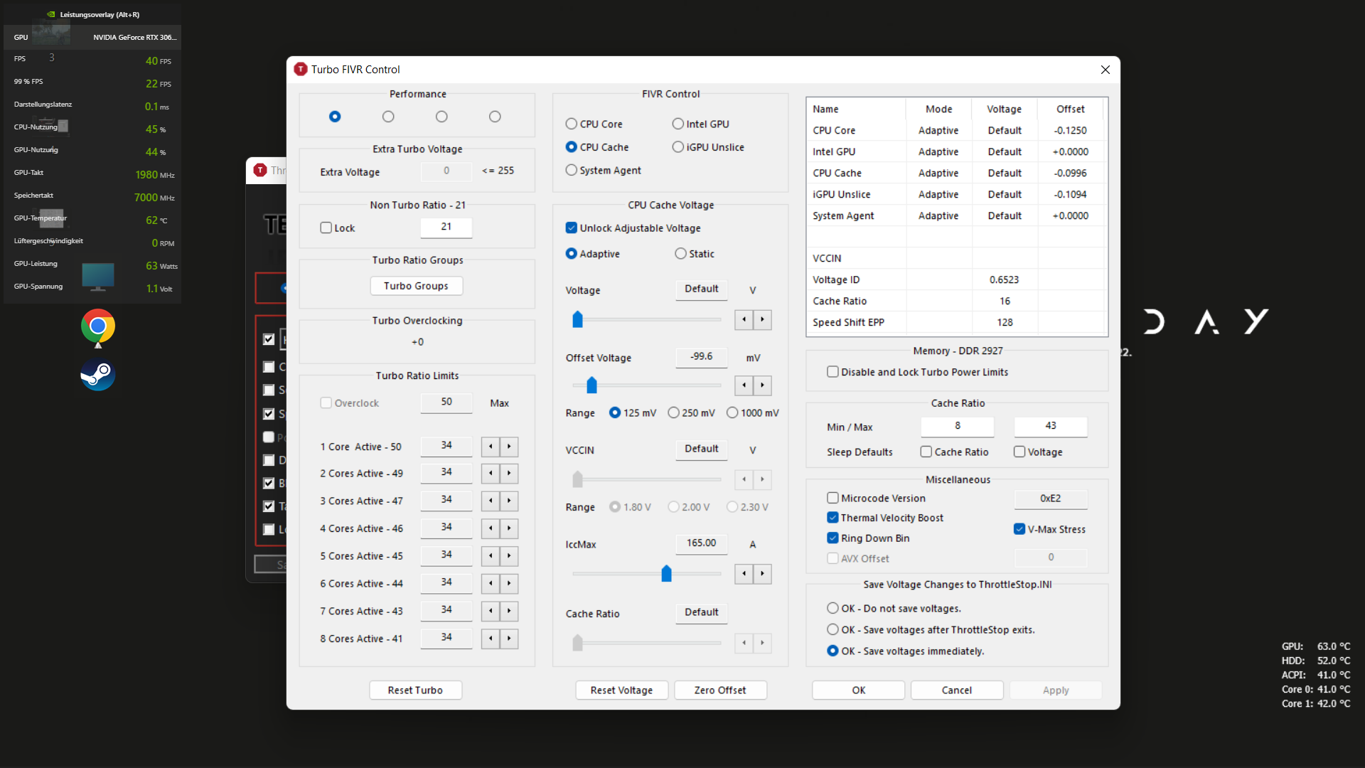Choose Static voltage mode
The image size is (1365, 768).
tap(681, 254)
